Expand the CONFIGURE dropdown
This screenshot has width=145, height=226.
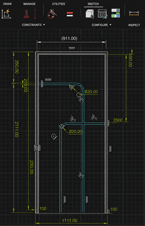102,25
